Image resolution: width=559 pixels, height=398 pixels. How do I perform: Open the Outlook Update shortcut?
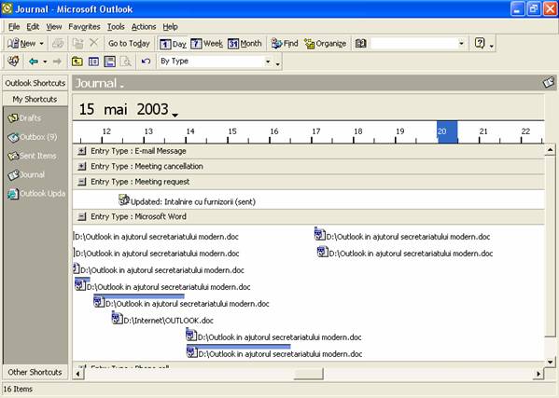tap(36, 193)
